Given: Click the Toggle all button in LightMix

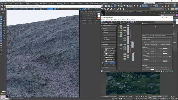Looking at the screenshot, I should click(84, 23).
